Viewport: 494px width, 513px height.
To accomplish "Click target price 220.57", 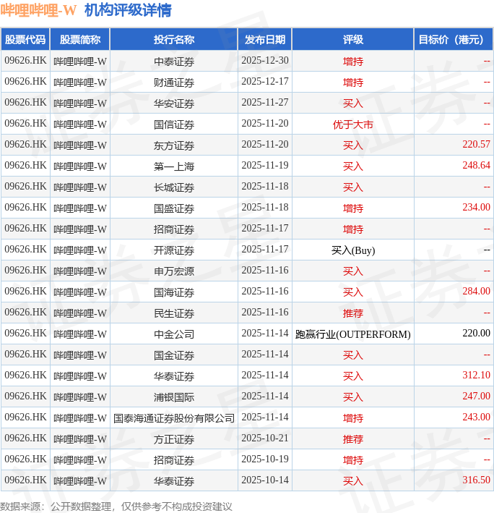I will pos(476,144).
